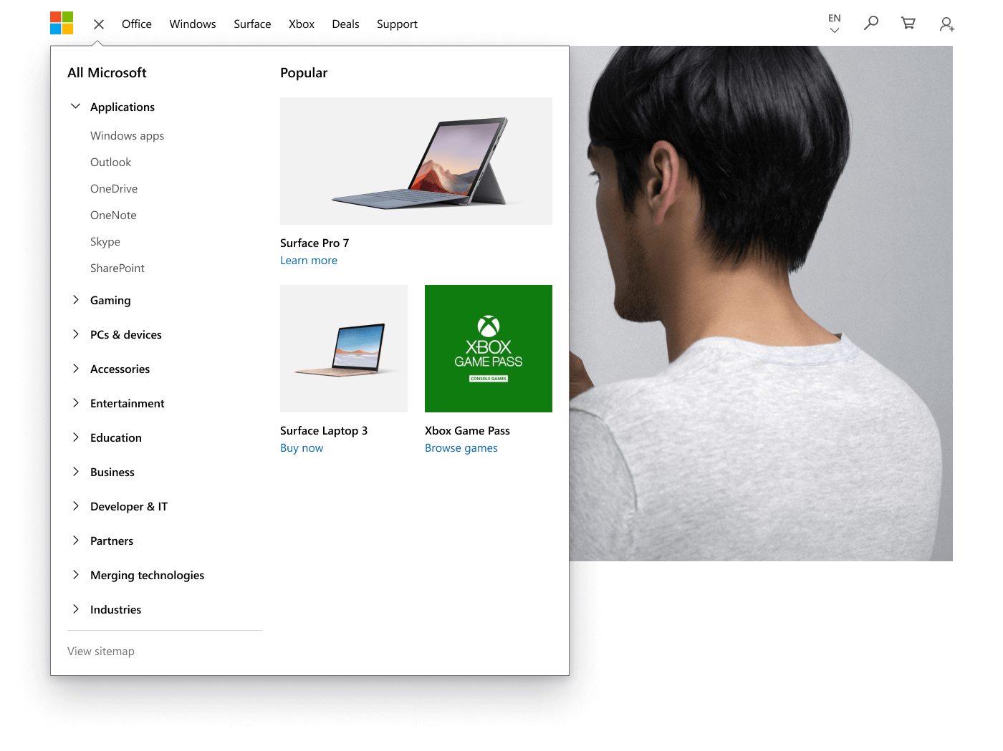Viewport: 1003px width, 751px height.
Task: Select Outlook under Applications
Action: tap(110, 163)
